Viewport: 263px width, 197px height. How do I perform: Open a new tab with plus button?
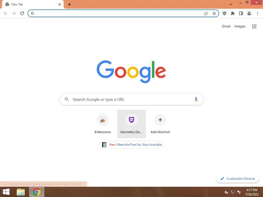click(69, 4)
